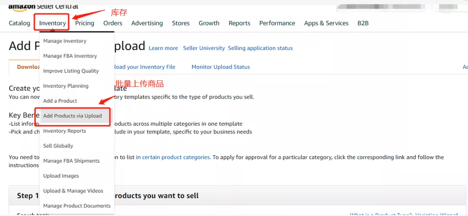Open the Seller University link

[x=204, y=48]
